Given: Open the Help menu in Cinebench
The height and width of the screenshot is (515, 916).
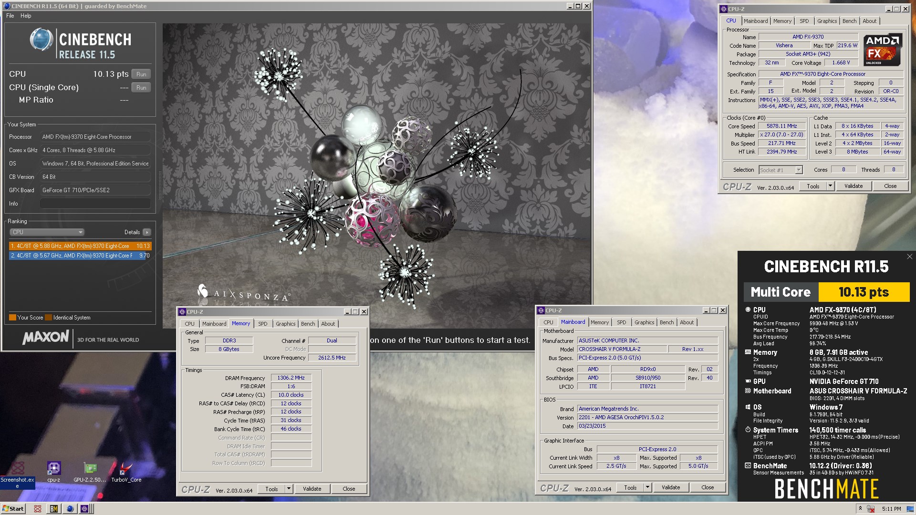Looking at the screenshot, I should (x=26, y=16).
